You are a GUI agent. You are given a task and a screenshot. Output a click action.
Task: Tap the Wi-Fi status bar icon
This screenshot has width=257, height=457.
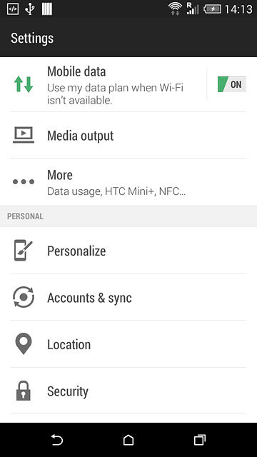pyautogui.click(x=175, y=9)
